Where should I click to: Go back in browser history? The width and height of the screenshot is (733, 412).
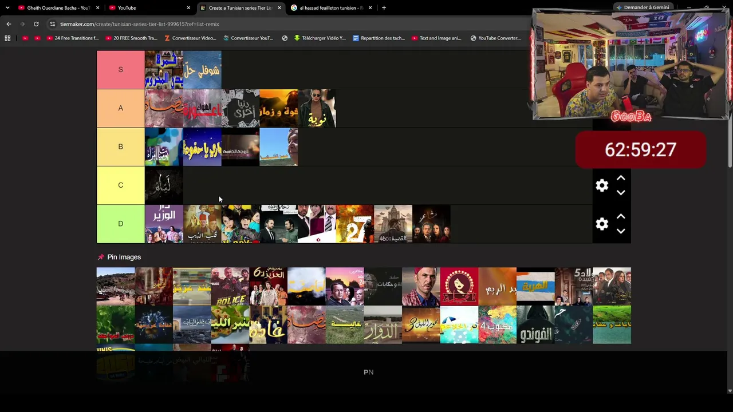click(9, 24)
